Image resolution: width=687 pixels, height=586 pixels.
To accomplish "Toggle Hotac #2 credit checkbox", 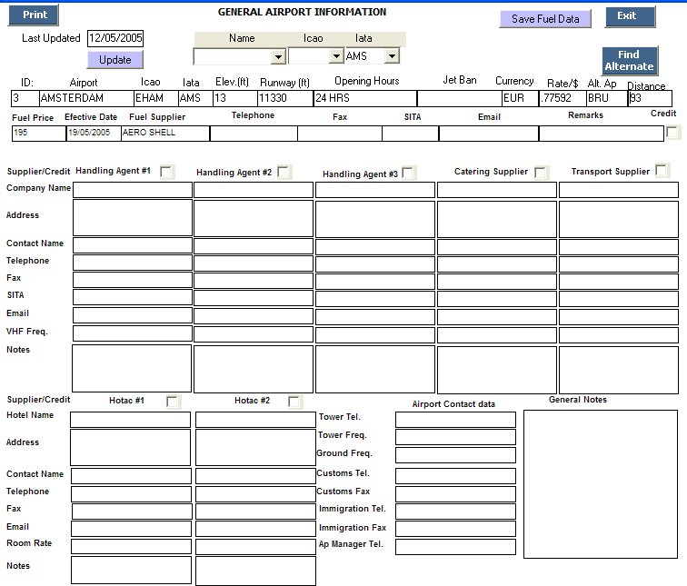I will (x=294, y=402).
